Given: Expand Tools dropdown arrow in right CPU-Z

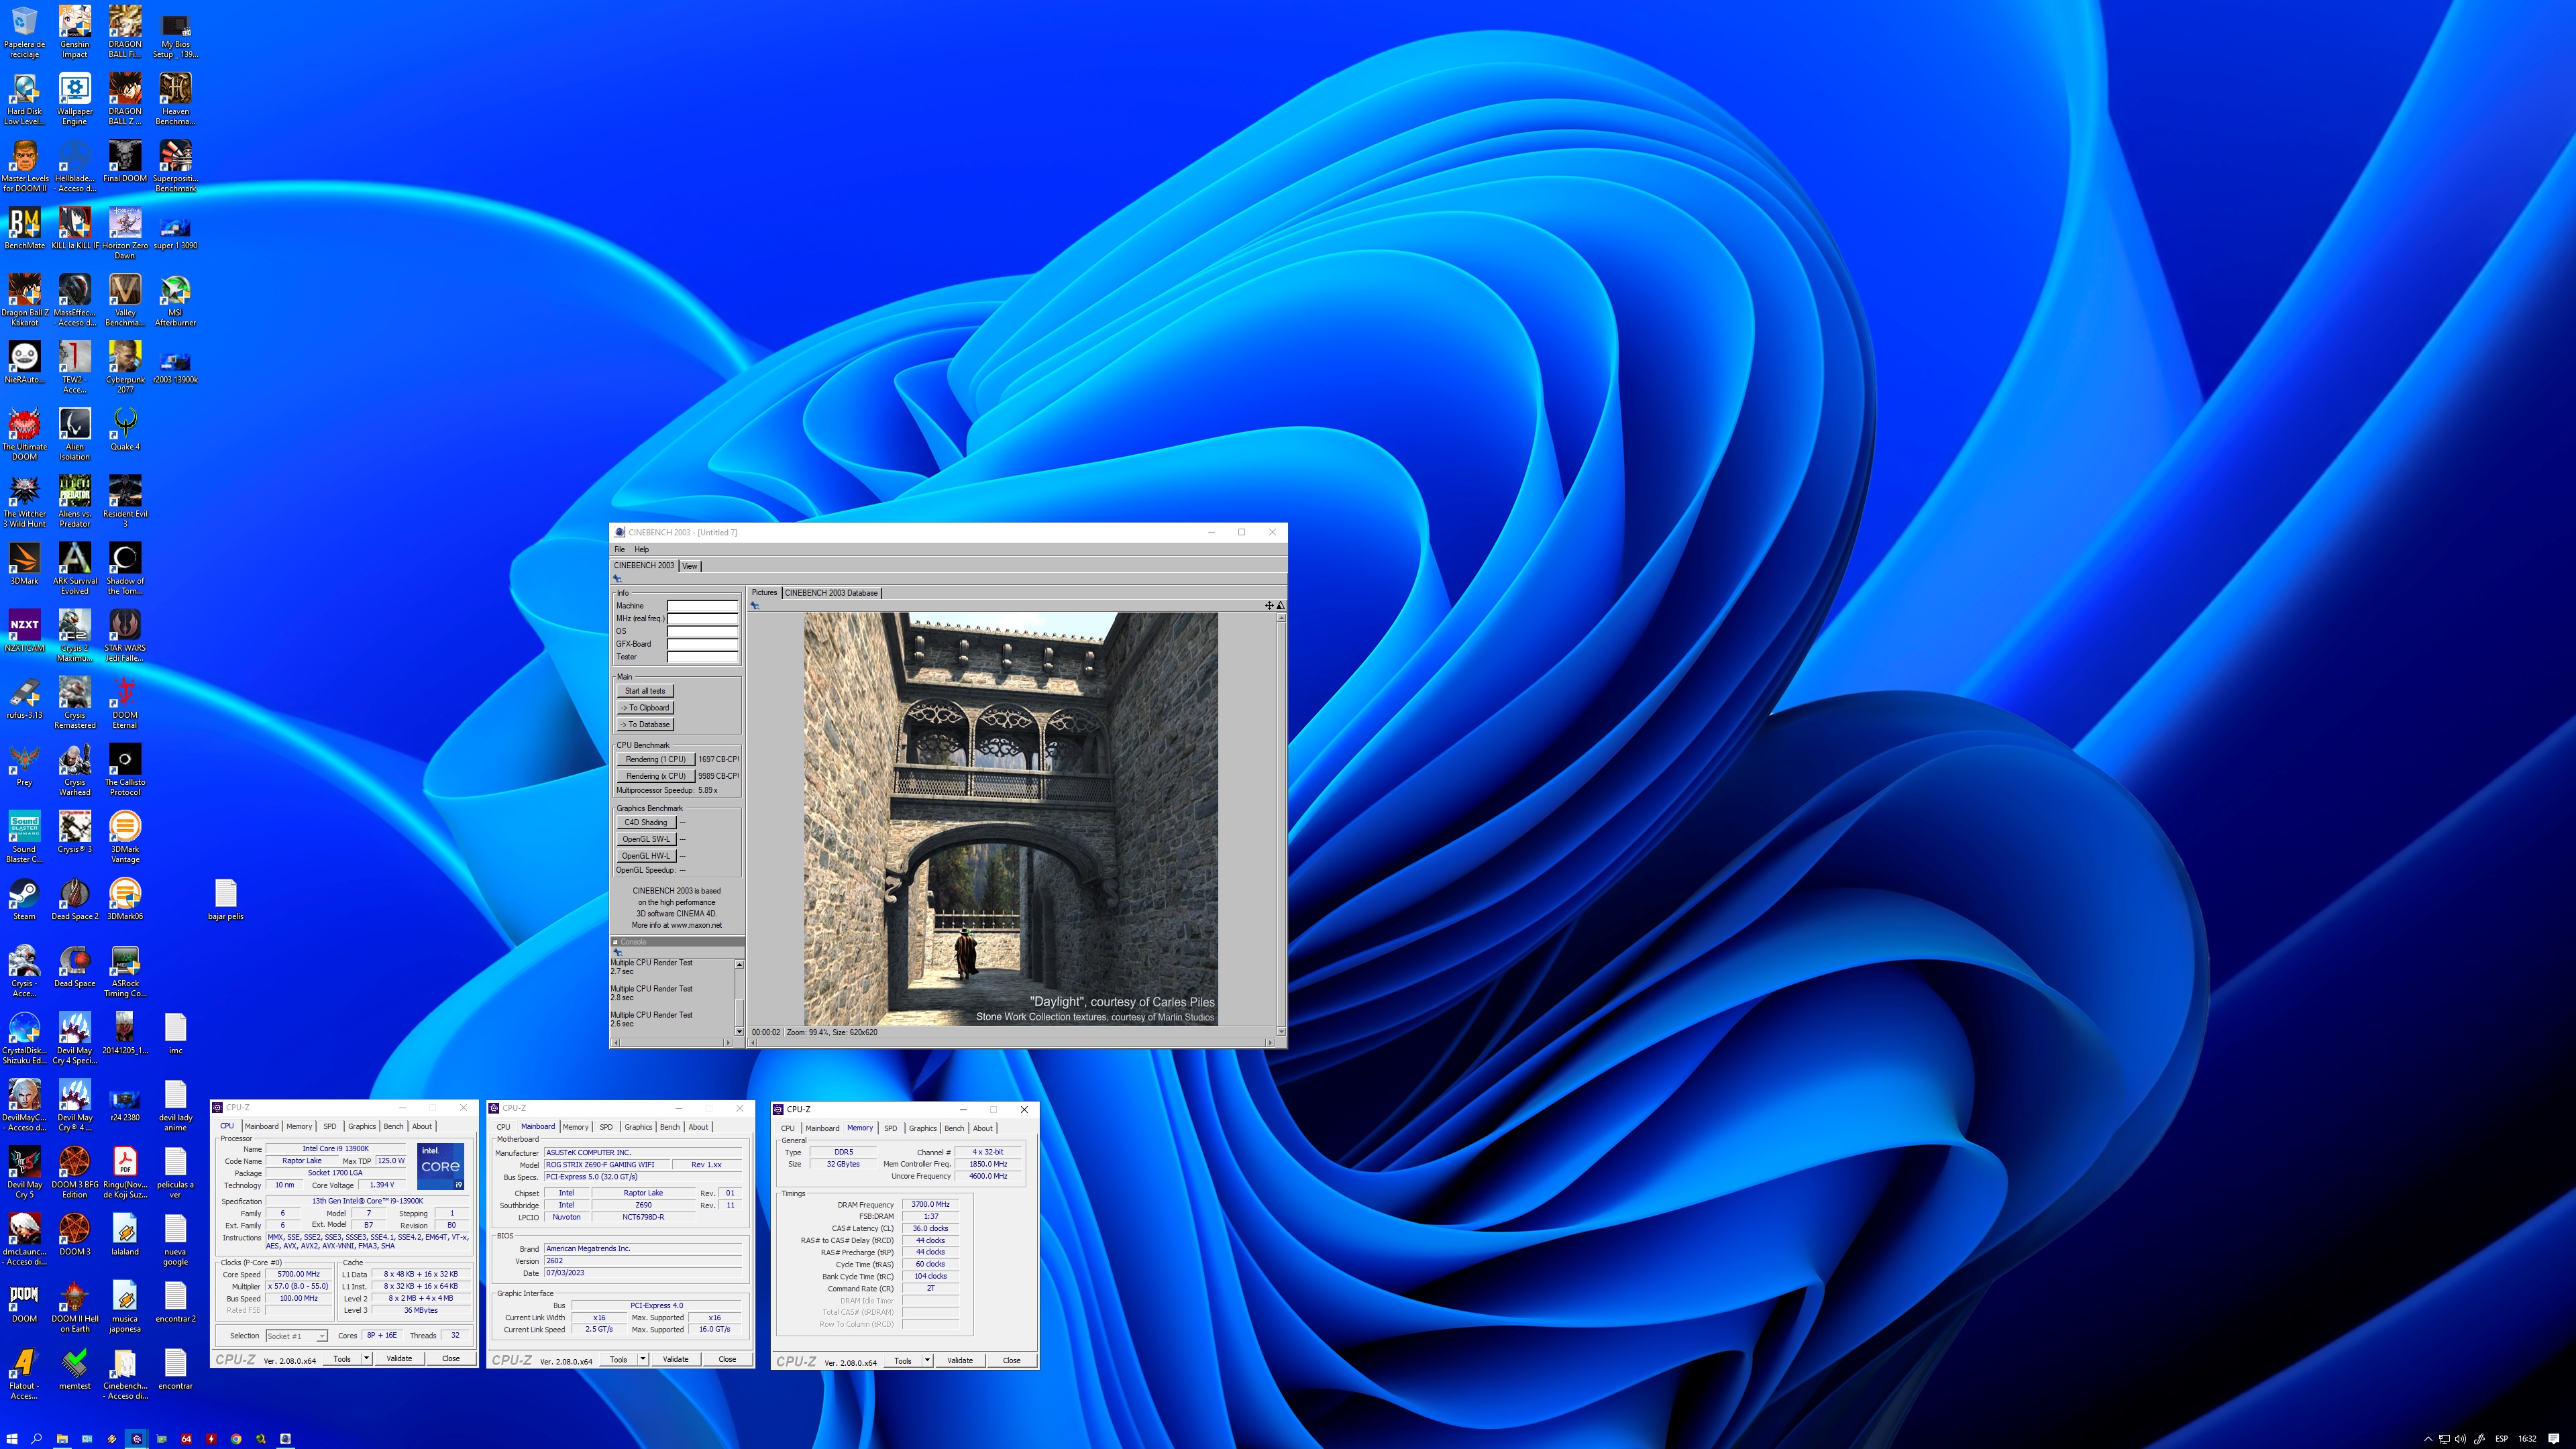Looking at the screenshot, I should pyautogui.click(x=928, y=1361).
